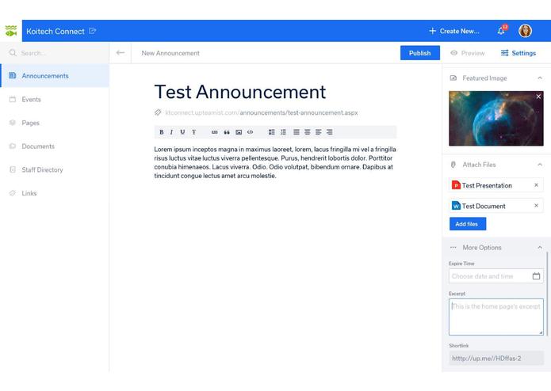Open Announcements in the sidebar
Viewport: 551px width, 391px height.
55,76
